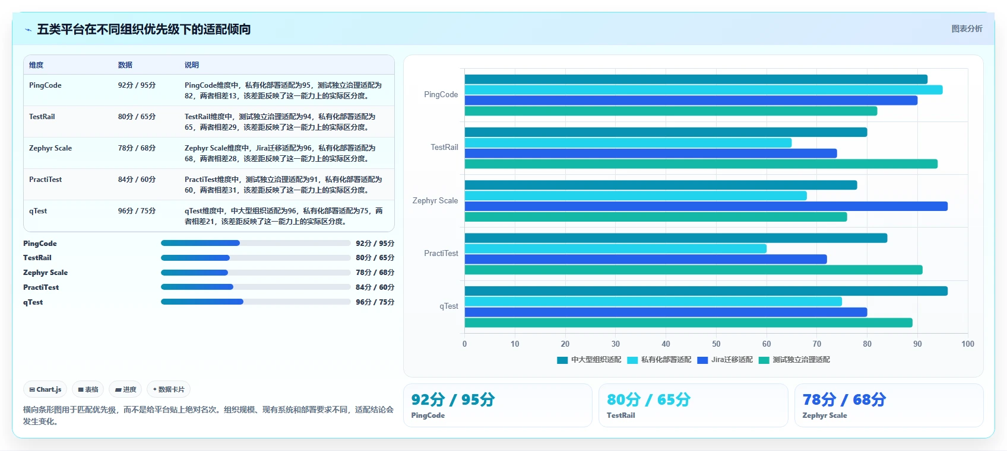Click the 80分 / 65分 table cell
The height and width of the screenshot is (451, 1007).
tap(137, 117)
